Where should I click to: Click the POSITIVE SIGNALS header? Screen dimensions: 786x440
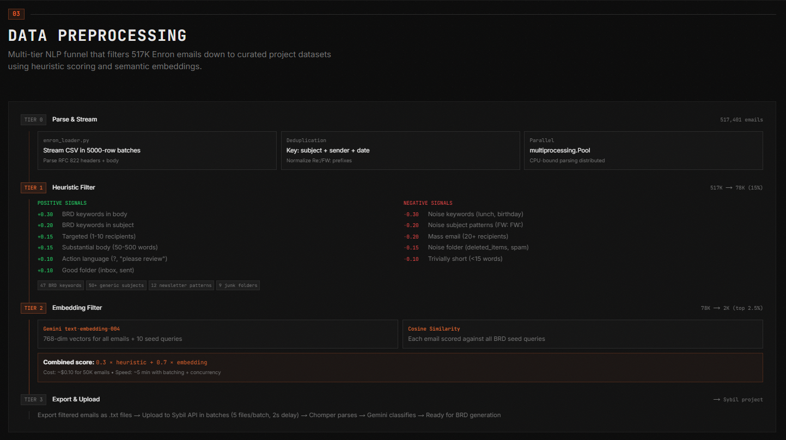[x=62, y=203]
